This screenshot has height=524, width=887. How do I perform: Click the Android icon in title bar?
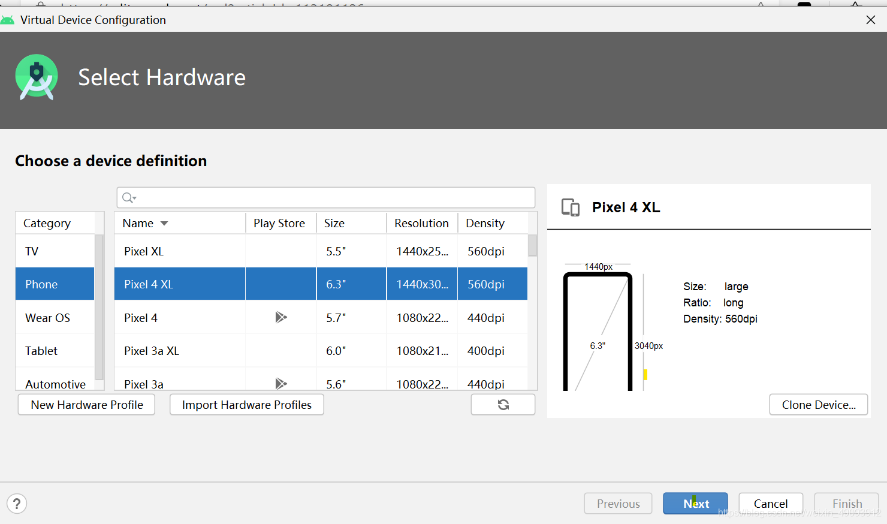click(x=7, y=20)
